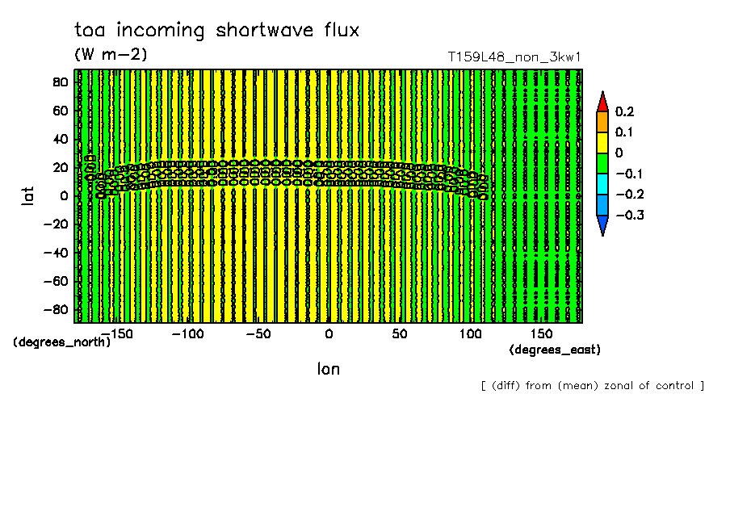
Task: Click the units label (W m-2)
Action: tap(111, 54)
